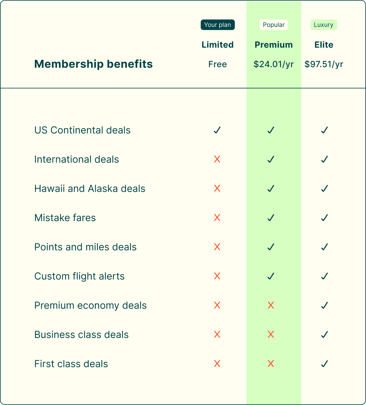Click the $97.51/yr price
Image resolution: width=366 pixels, height=405 pixels.
[x=324, y=64]
